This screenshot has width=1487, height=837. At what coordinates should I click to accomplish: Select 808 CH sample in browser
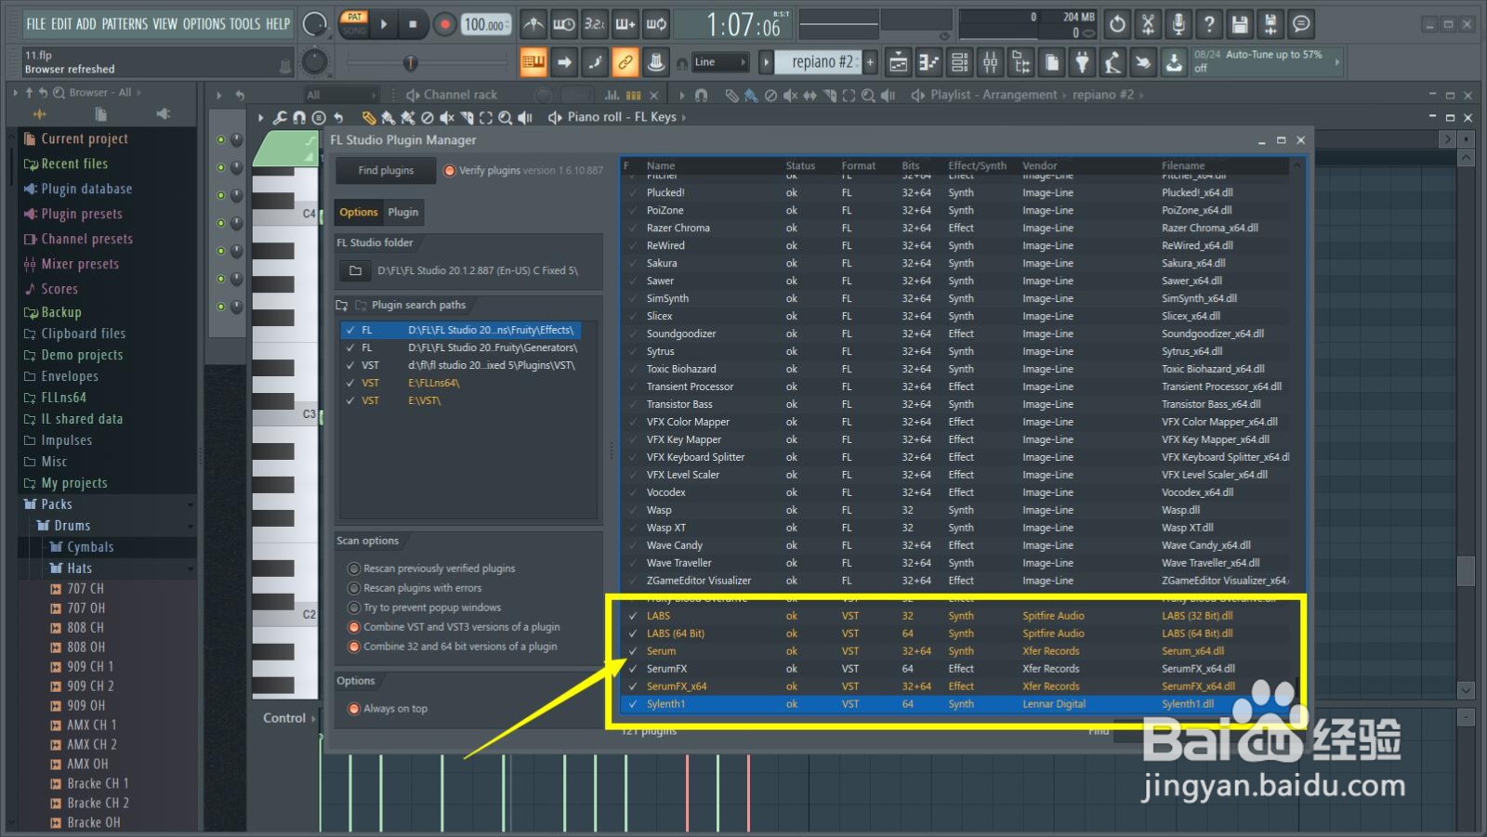[86, 627]
